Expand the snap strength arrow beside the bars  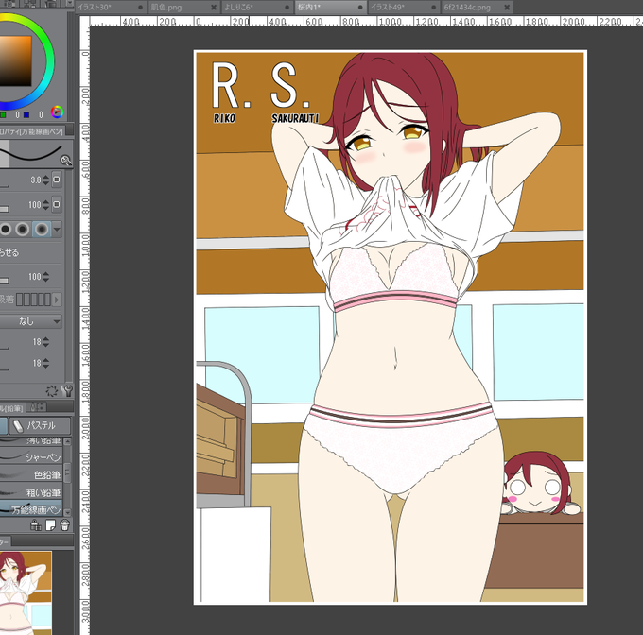click(x=57, y=299)
